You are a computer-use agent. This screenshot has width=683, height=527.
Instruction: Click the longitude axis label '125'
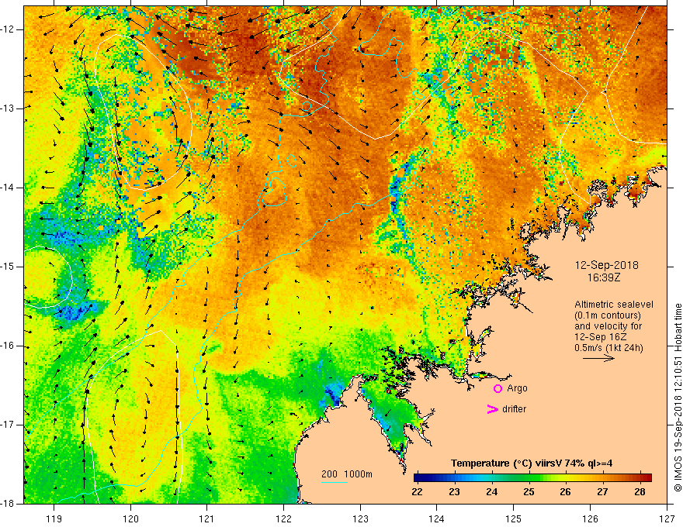(x=514, y=518)
